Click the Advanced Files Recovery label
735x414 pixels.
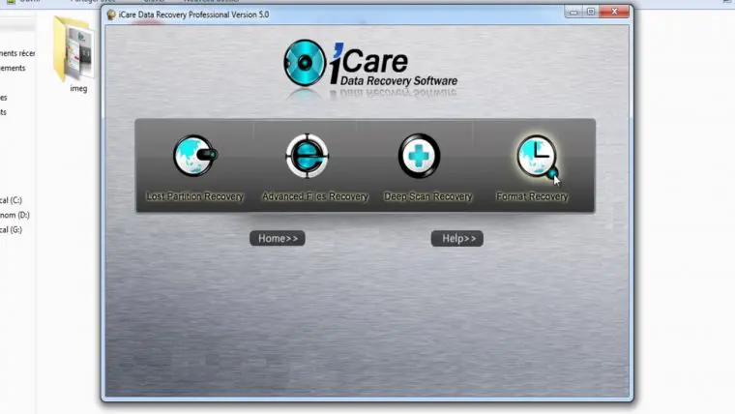click(315, 196)
